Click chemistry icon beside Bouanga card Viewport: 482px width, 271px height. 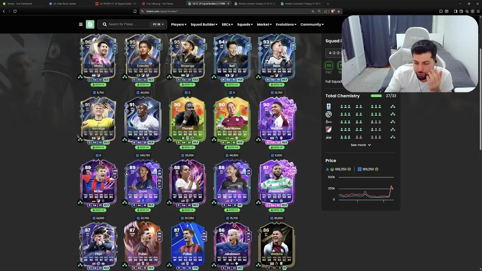point(169,77)
